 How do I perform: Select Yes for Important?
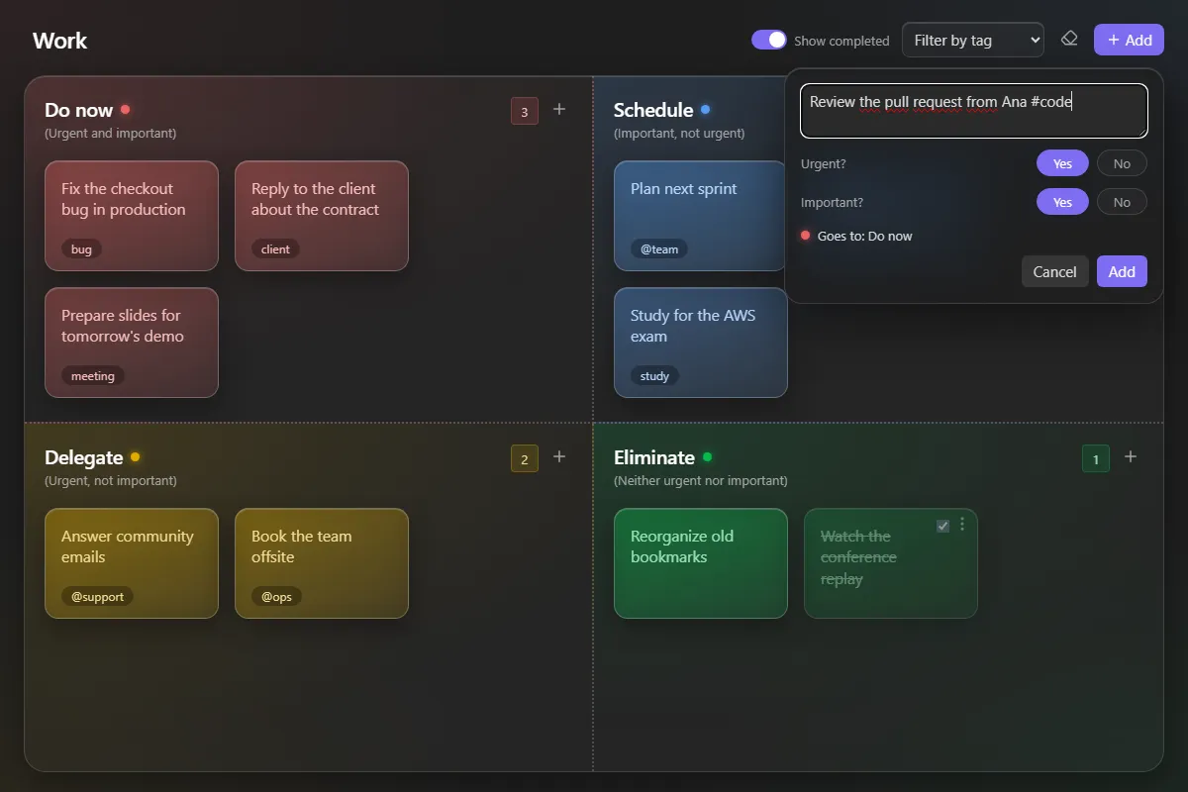click(1062, 202)
